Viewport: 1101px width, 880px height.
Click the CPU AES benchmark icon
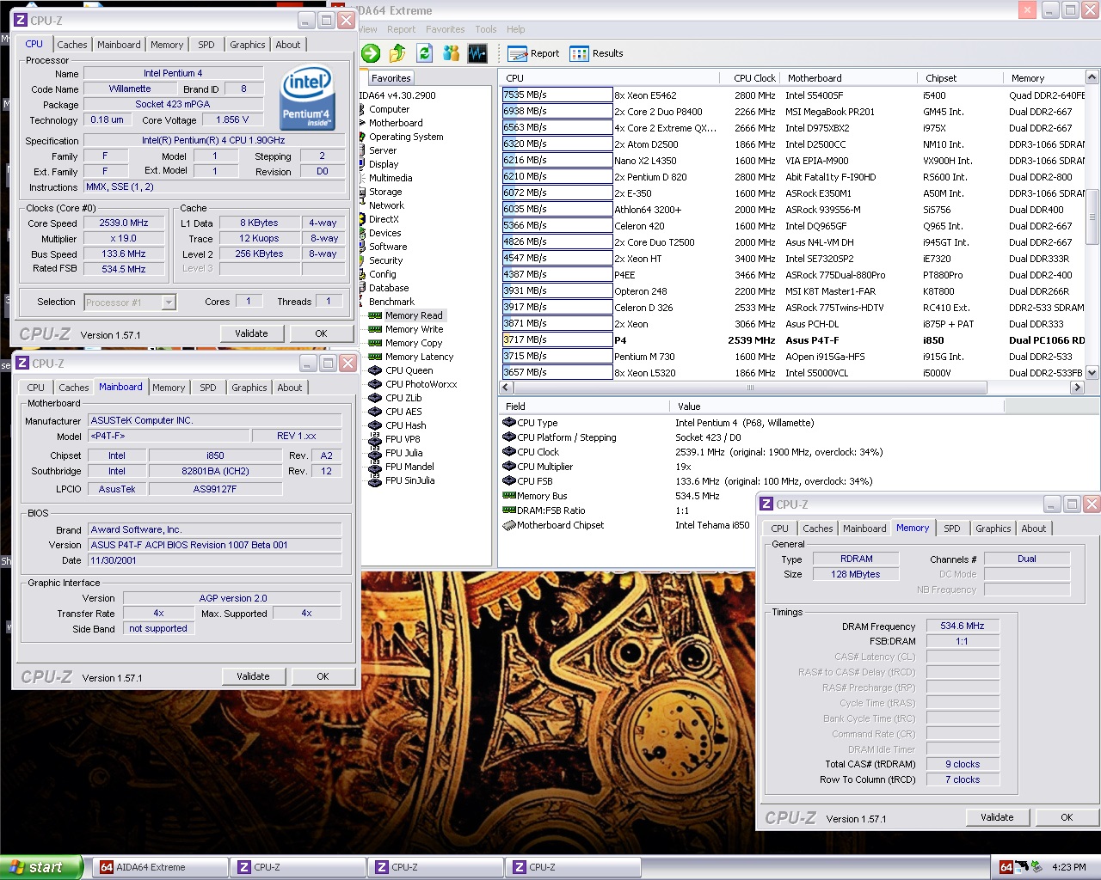375,412
